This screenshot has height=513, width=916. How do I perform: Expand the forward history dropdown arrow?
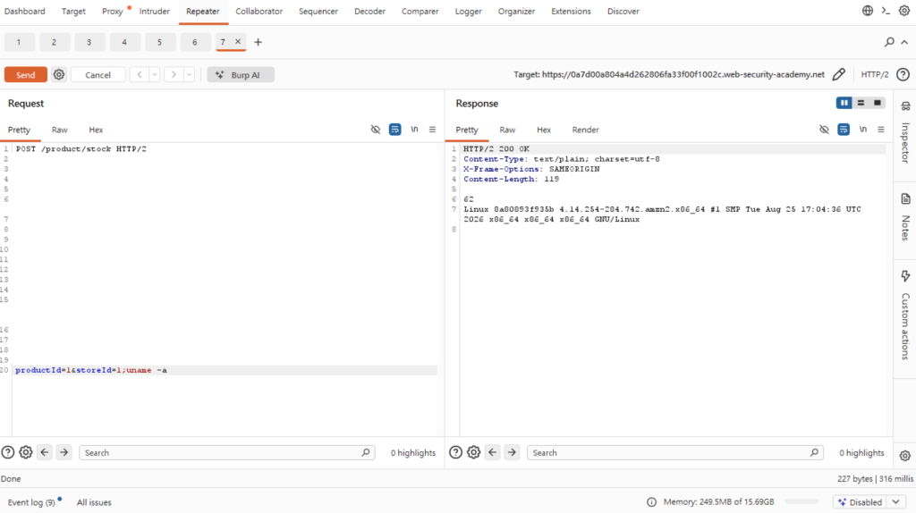pos(189,75)
